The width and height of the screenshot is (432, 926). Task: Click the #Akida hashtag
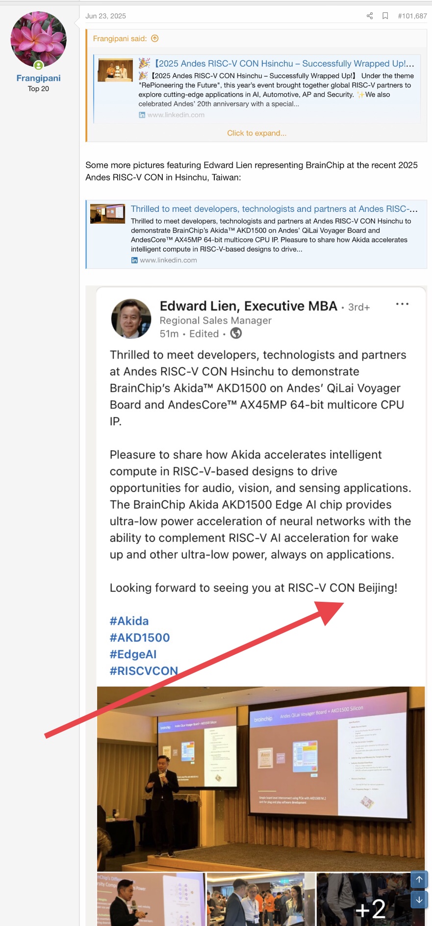[129, 621]
